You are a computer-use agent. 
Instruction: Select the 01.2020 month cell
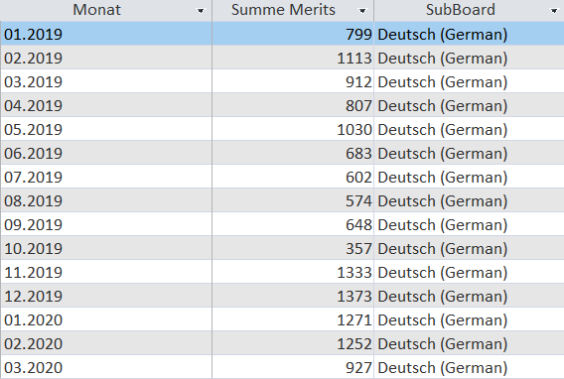(x=106, y=319)
